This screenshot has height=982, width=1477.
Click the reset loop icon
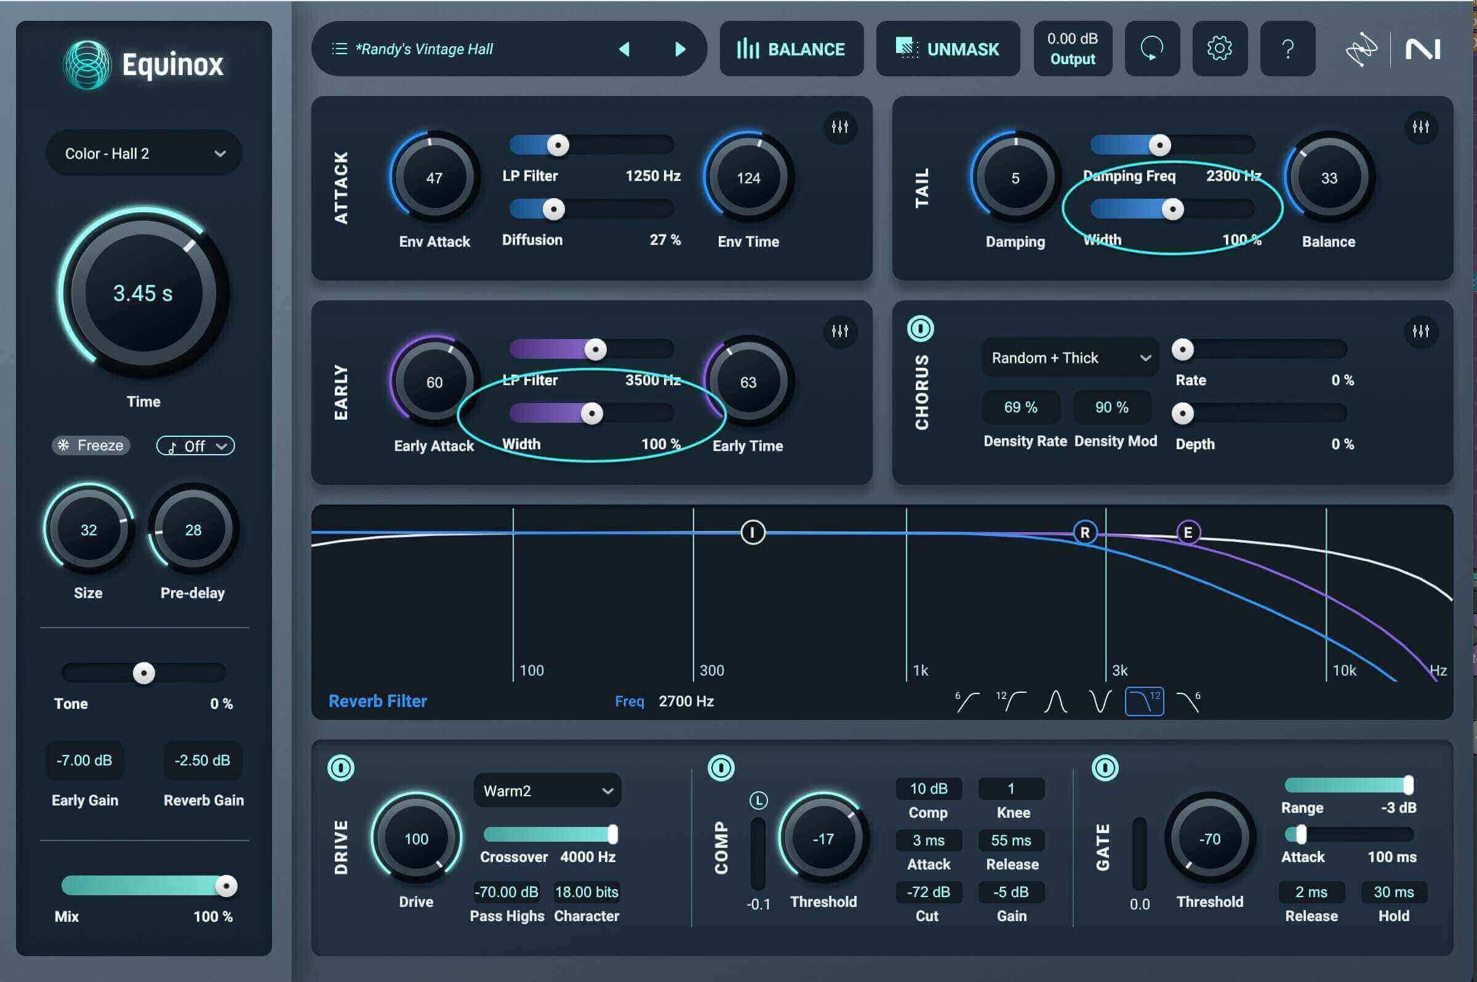coord(1152,49)
